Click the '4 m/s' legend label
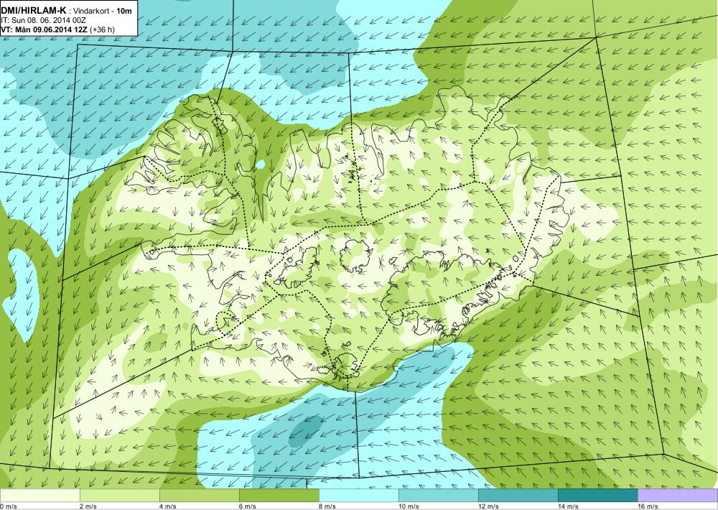Viewport: 718px width, 510px height. (x=168, y=506)
